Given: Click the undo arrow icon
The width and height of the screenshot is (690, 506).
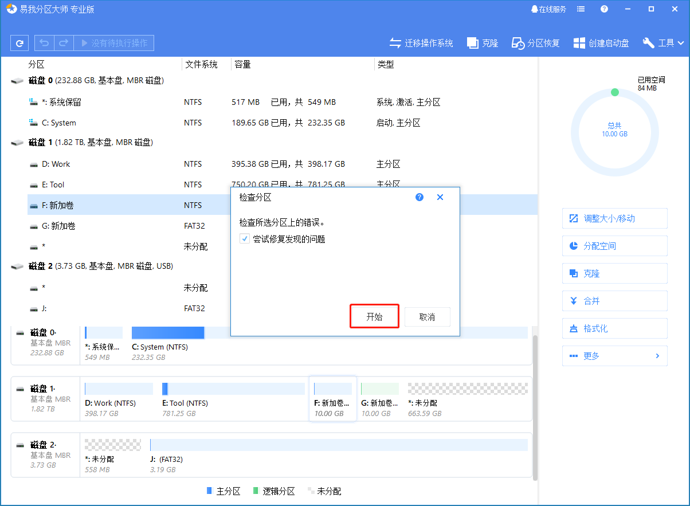Looking at the screenshot, I should [x=44, y=43].
